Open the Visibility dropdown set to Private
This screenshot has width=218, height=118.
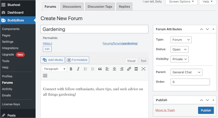(x=180, y=59)
